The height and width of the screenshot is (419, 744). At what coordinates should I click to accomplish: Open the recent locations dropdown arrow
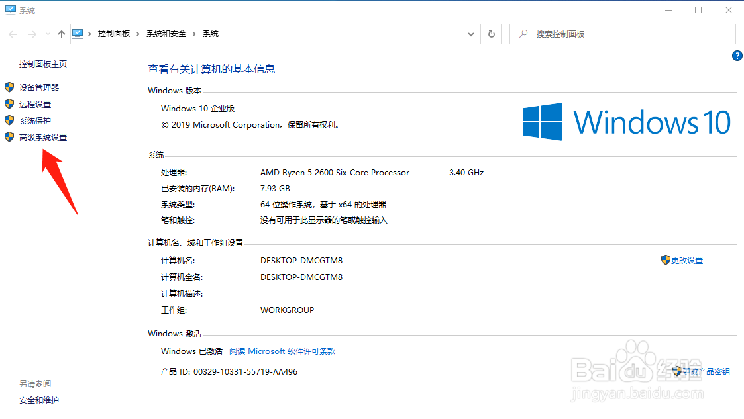pos(48,34)
